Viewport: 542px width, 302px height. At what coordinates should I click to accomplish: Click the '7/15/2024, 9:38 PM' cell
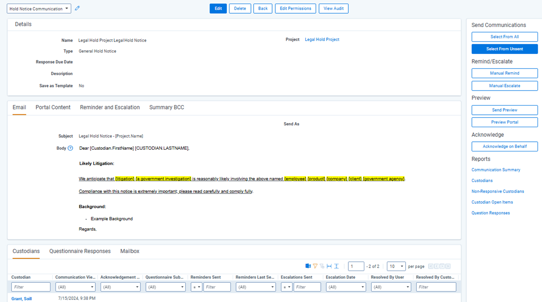(x=77, y=298)
